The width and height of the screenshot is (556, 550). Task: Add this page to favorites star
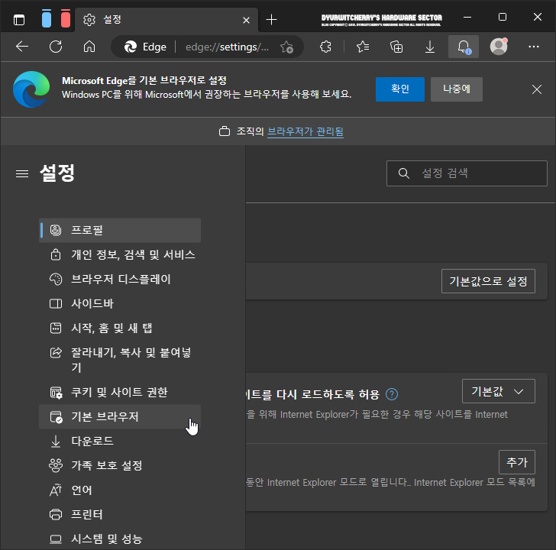pyautogui.click(x=286, y=47)
